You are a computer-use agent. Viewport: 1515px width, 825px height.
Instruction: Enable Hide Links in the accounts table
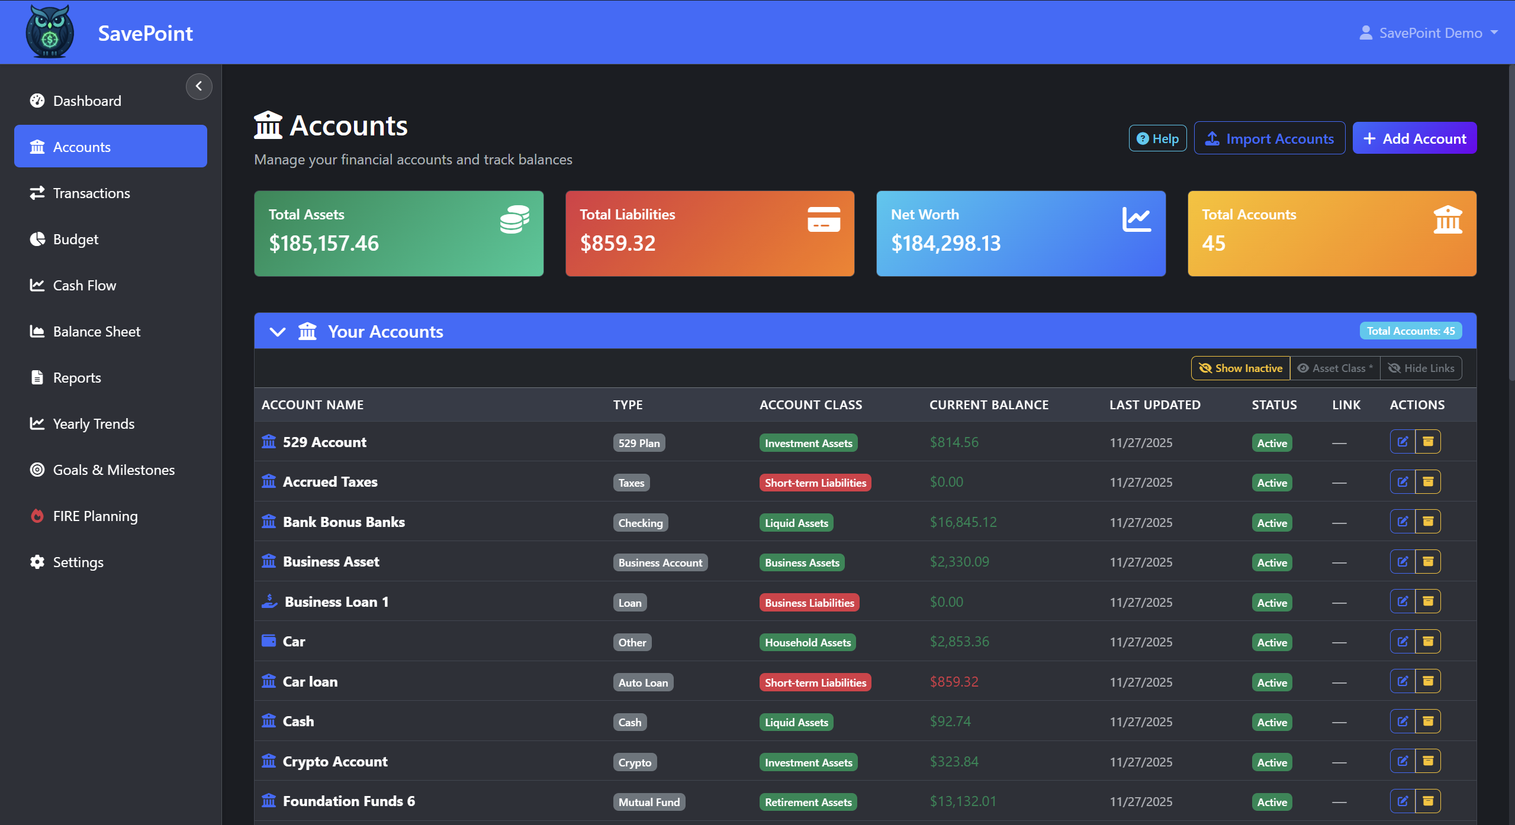pos(1421,368)
